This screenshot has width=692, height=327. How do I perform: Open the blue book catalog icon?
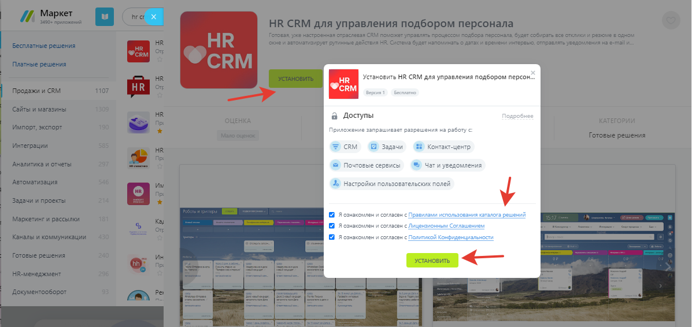point(105,17)
